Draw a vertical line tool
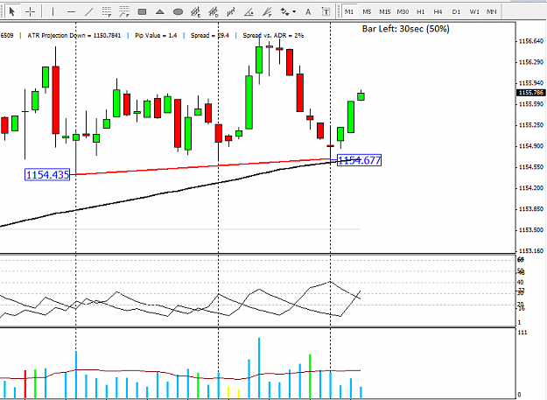The height and width of the screenshot is (400, 547). (53, 12)
